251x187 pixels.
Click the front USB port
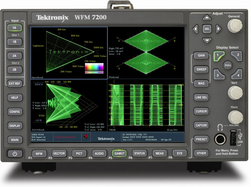click(233, 138)
